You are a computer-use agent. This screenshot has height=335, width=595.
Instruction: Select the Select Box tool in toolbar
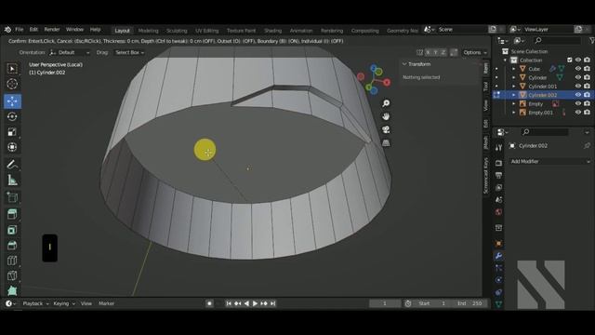(12, 69)
